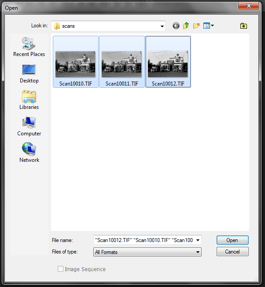Cancel the Open dialog
Viewport: 265px width, 287px height.
pos(232,252)
